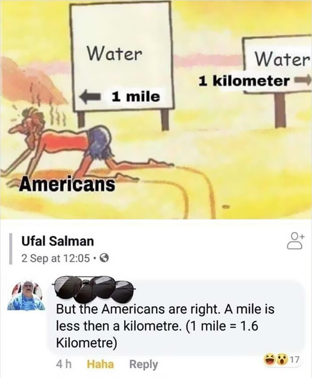312x378 pixels.
Task: Click the comment's 4h timestamp
Action: (x=64, y=364)
